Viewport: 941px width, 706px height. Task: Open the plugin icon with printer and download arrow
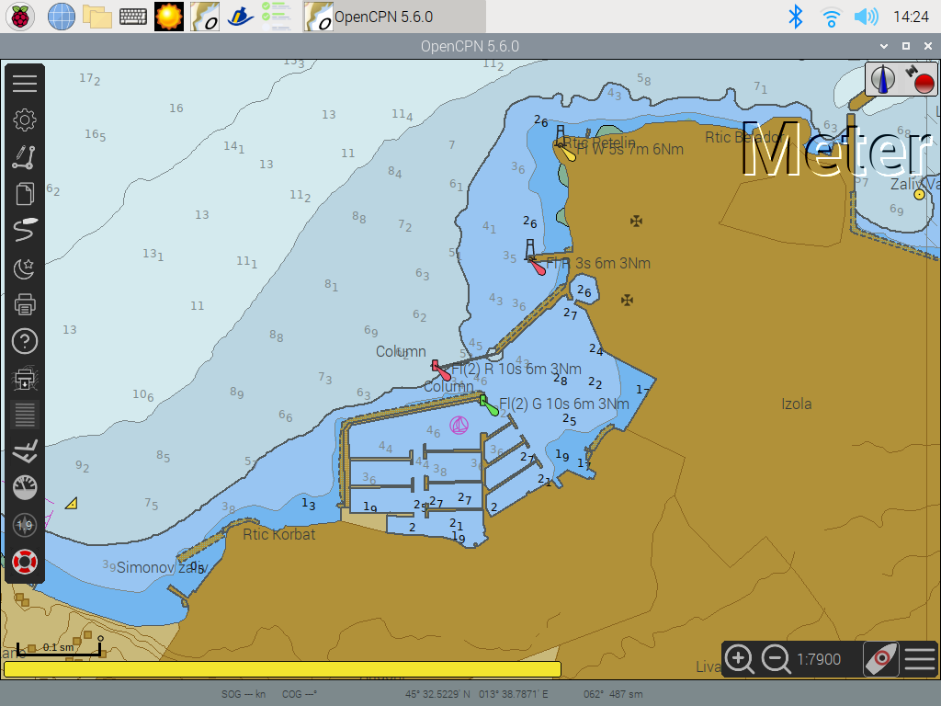(25, 378)
